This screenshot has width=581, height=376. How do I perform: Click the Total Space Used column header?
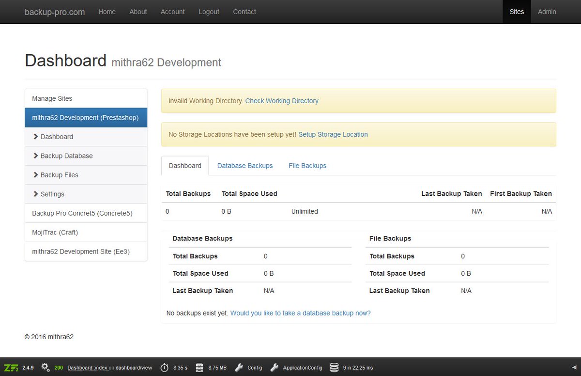pyautogui.click(x=249, y=193)
